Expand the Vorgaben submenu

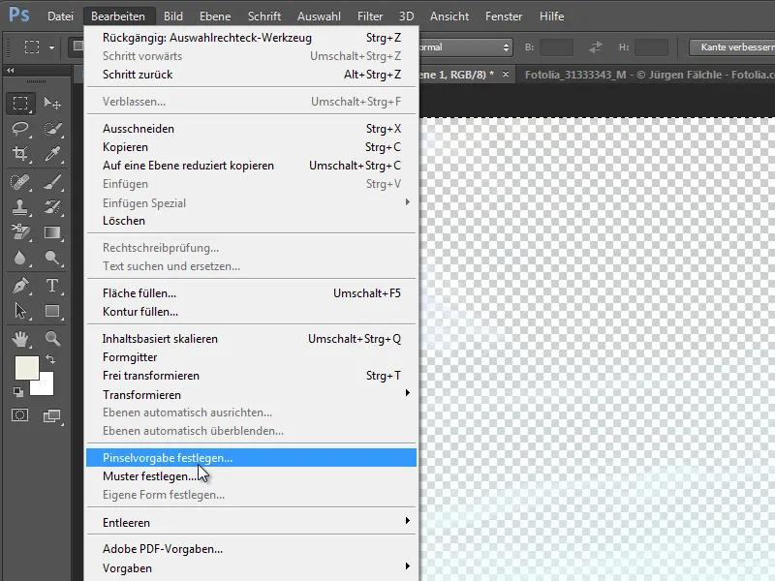pyautogui.click(x=407, y=566)
